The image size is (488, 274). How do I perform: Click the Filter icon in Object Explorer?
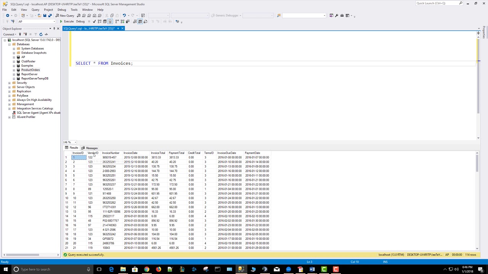[x=35, y=34]
